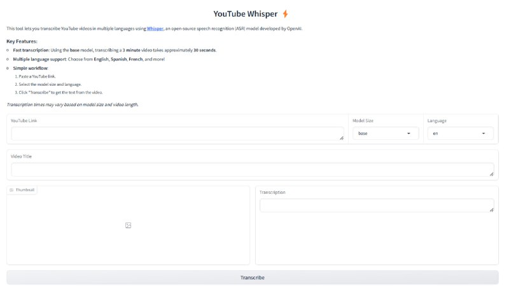
Task: Click the image placeholder icon in Thumbnail panel
Action: pyautogui.click(x=128, y=226)
